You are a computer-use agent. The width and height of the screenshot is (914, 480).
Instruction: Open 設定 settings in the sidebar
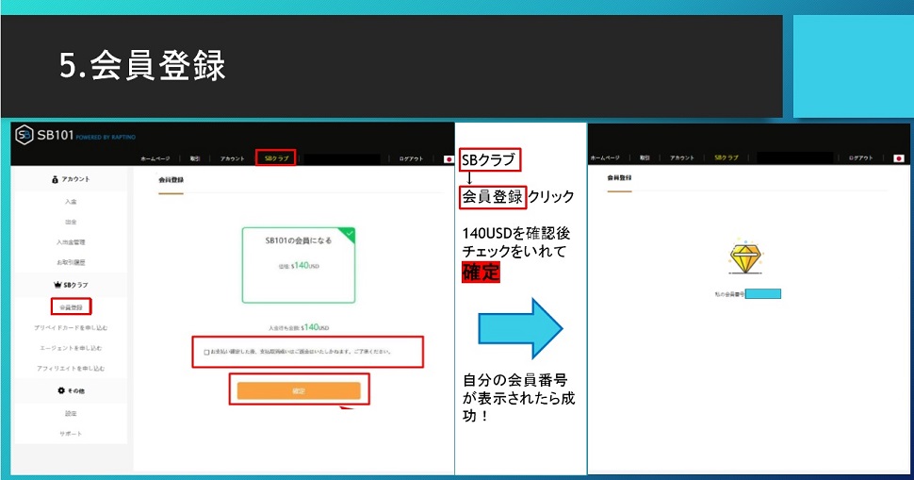(x=71, y=413)
